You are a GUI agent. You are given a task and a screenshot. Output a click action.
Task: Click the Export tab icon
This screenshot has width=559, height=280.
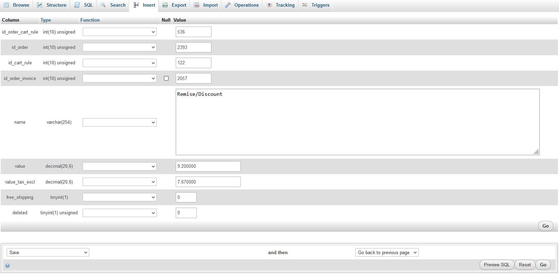pos(165,5)
